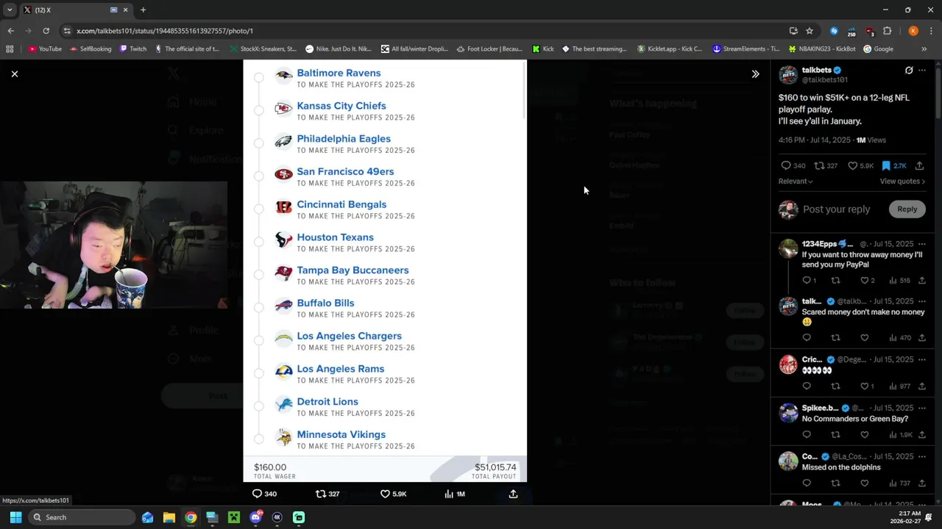The width and height of the screenshot is (942, 529).
Task: Click the $160.00 total wager value
Action: (x=270, y=467)
